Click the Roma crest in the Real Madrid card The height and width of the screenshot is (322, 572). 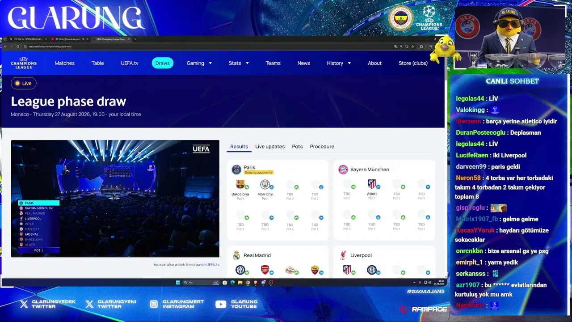[x=315, y=270]
